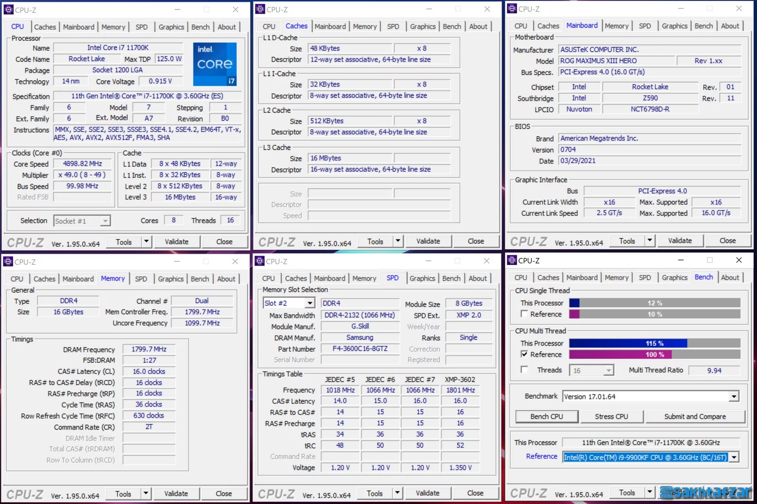Click the L3 Cache size 16 MBytes field
Screen dimensions: 757x504
(351, 158)
